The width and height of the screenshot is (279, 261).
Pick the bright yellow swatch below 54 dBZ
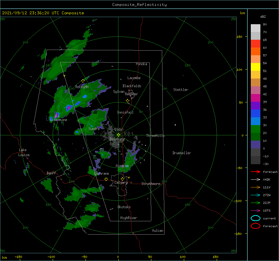click(x=255, y=67)
